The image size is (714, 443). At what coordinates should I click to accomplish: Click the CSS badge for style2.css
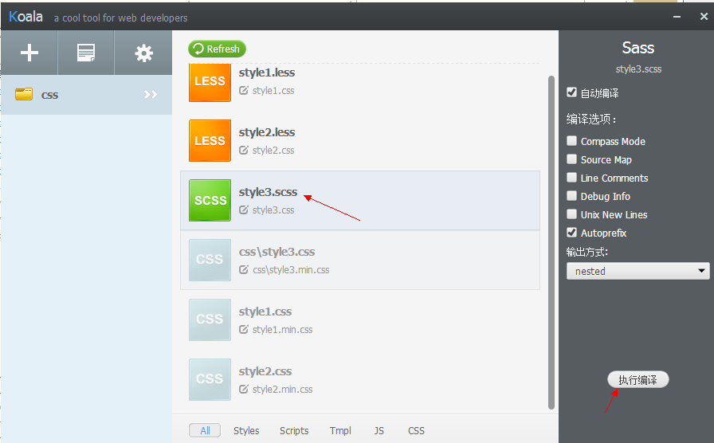coord(210,380)
